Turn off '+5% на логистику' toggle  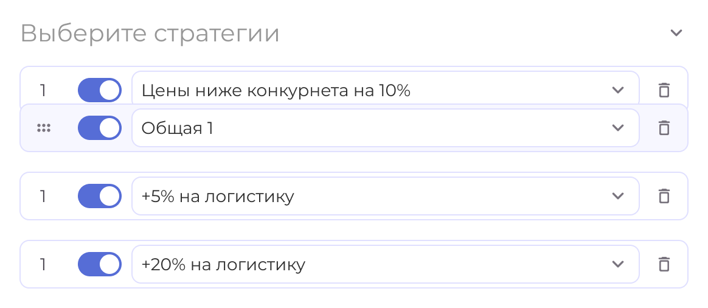coord(100,196)
